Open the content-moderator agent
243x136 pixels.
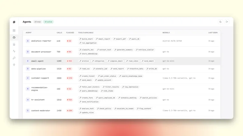coord(41,111)
